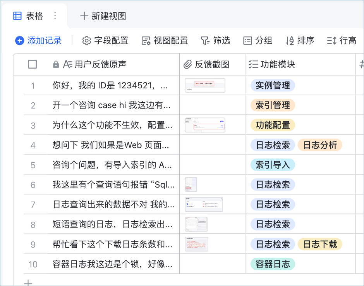The height and width of the screenshot is (286, 364).
Task: Open the screenshot thumbnail in row 9
Action: point(196,244)
